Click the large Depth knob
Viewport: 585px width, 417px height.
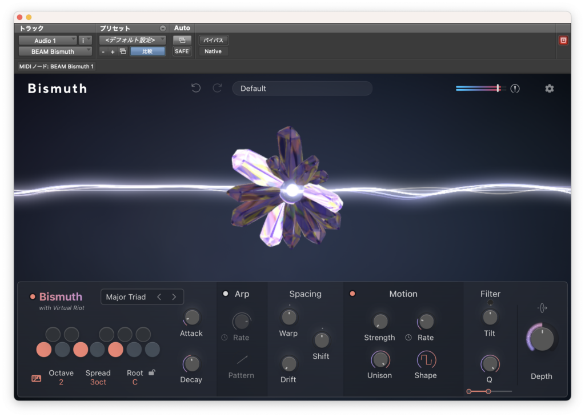coord(542,338)
